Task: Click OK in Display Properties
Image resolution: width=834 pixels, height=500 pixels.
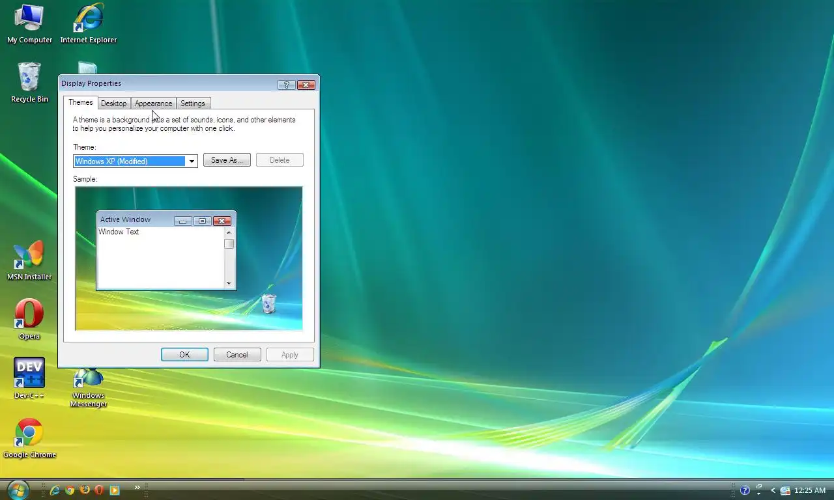Action: point(184,355)
